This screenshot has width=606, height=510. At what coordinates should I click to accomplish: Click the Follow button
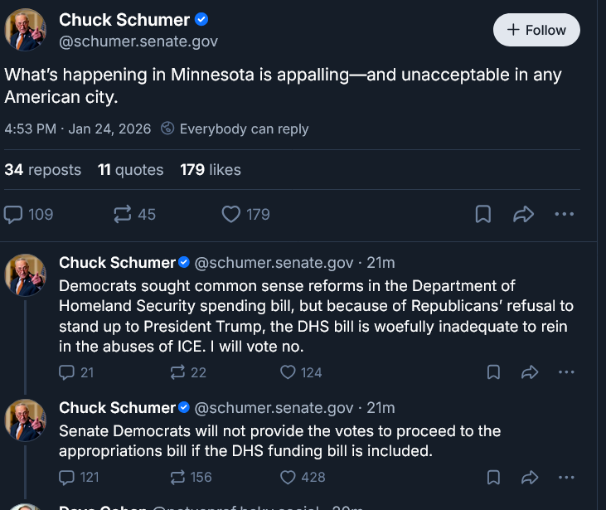pyautogui.click(x=536, y=30)
